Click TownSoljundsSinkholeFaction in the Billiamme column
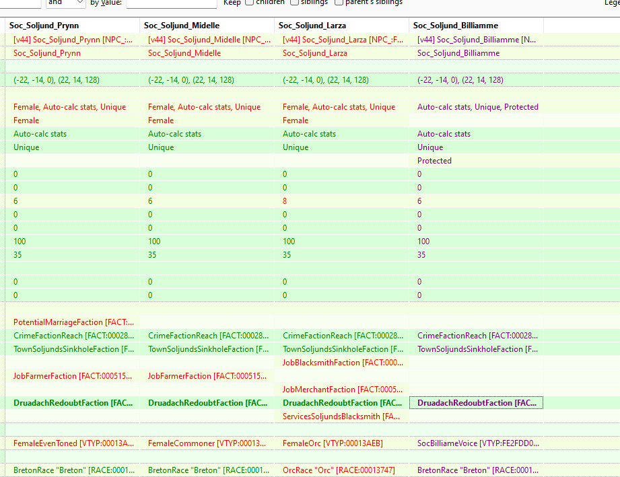 click(x=476, y=349)
